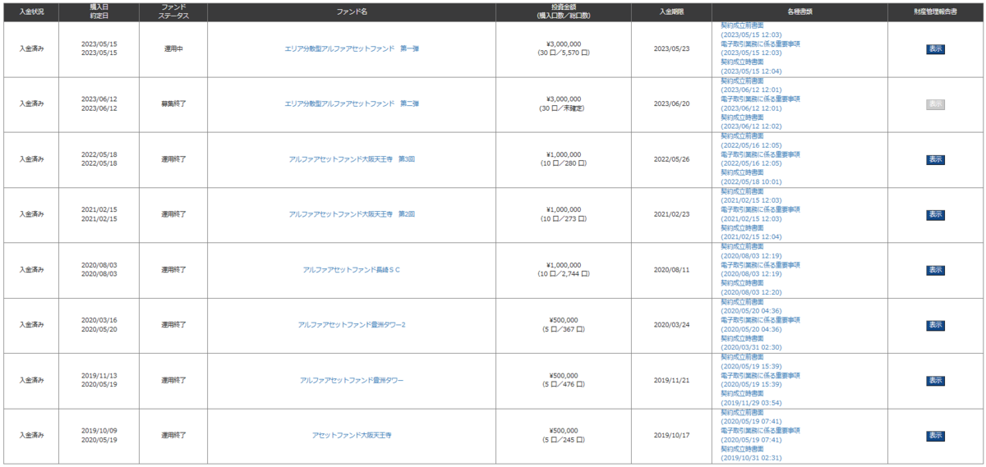The width and height of the screenshot is (986, 467).
Task: Click the 各種書類 column header
Action: pyautogui.click(x=799, y=11)
